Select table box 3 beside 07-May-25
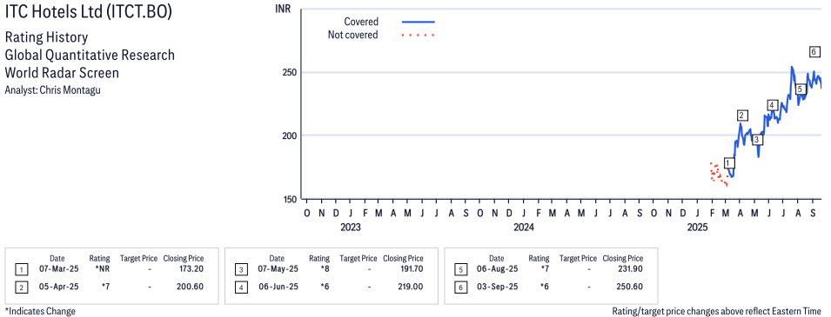This screenshot has height=317, width=831. tap(241, 270)
